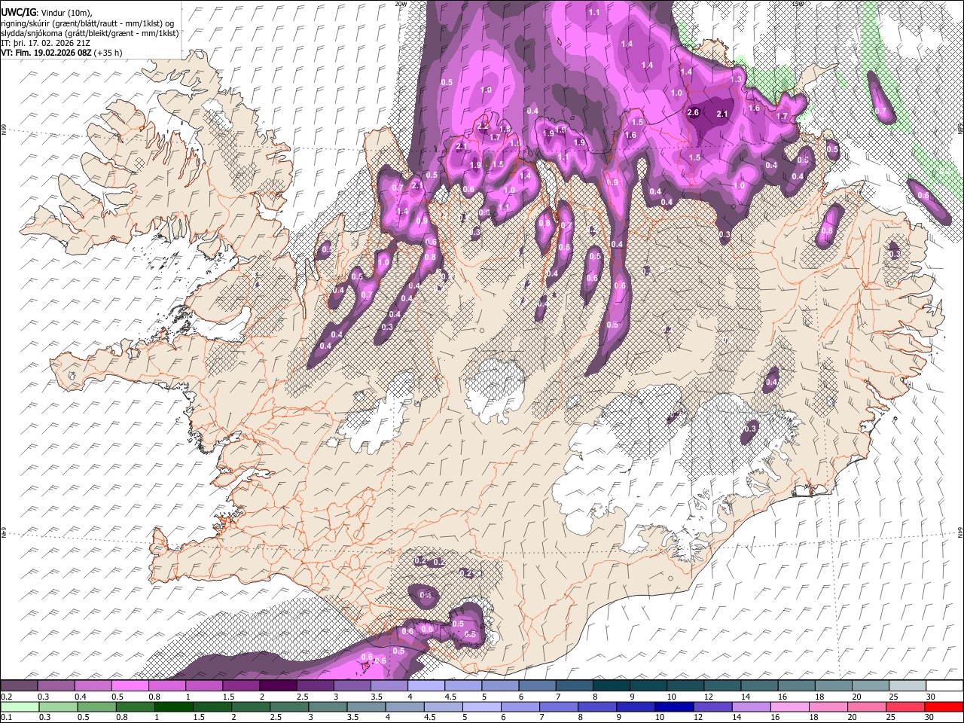
Task: Click the 'VT: Fim. 19.02.2026 08Z (+35 h)' line
Action: pyautogui.click(x=62, y=53)
